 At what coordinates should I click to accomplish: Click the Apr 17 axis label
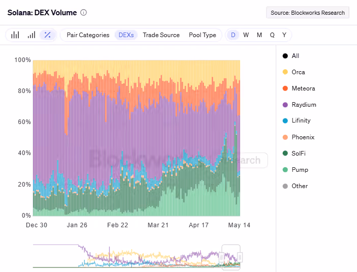(198, 225)
